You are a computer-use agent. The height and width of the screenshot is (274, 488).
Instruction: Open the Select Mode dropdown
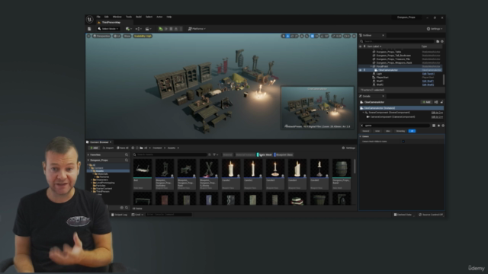click(x=108, y=29)
